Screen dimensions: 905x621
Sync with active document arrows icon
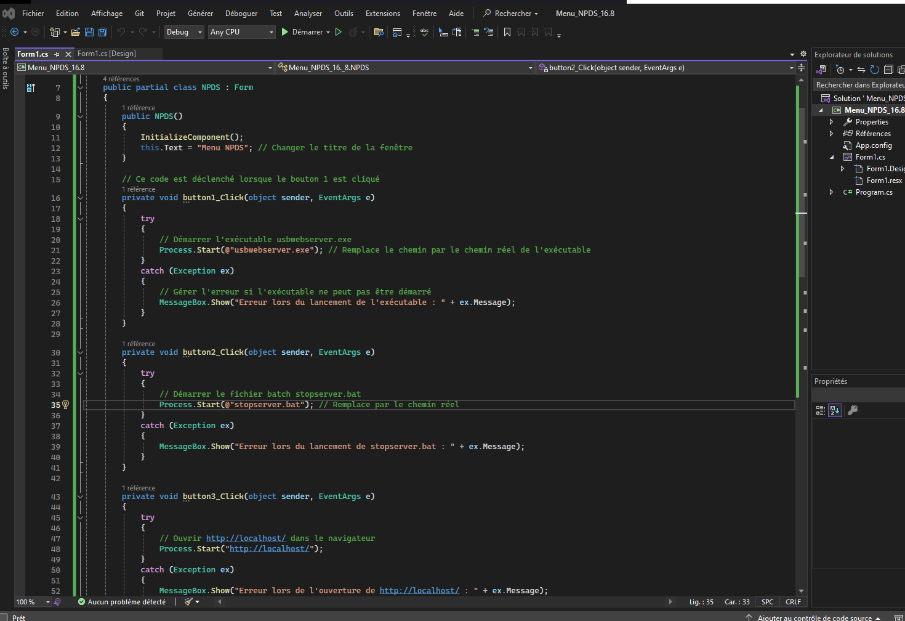click(861, 70)
